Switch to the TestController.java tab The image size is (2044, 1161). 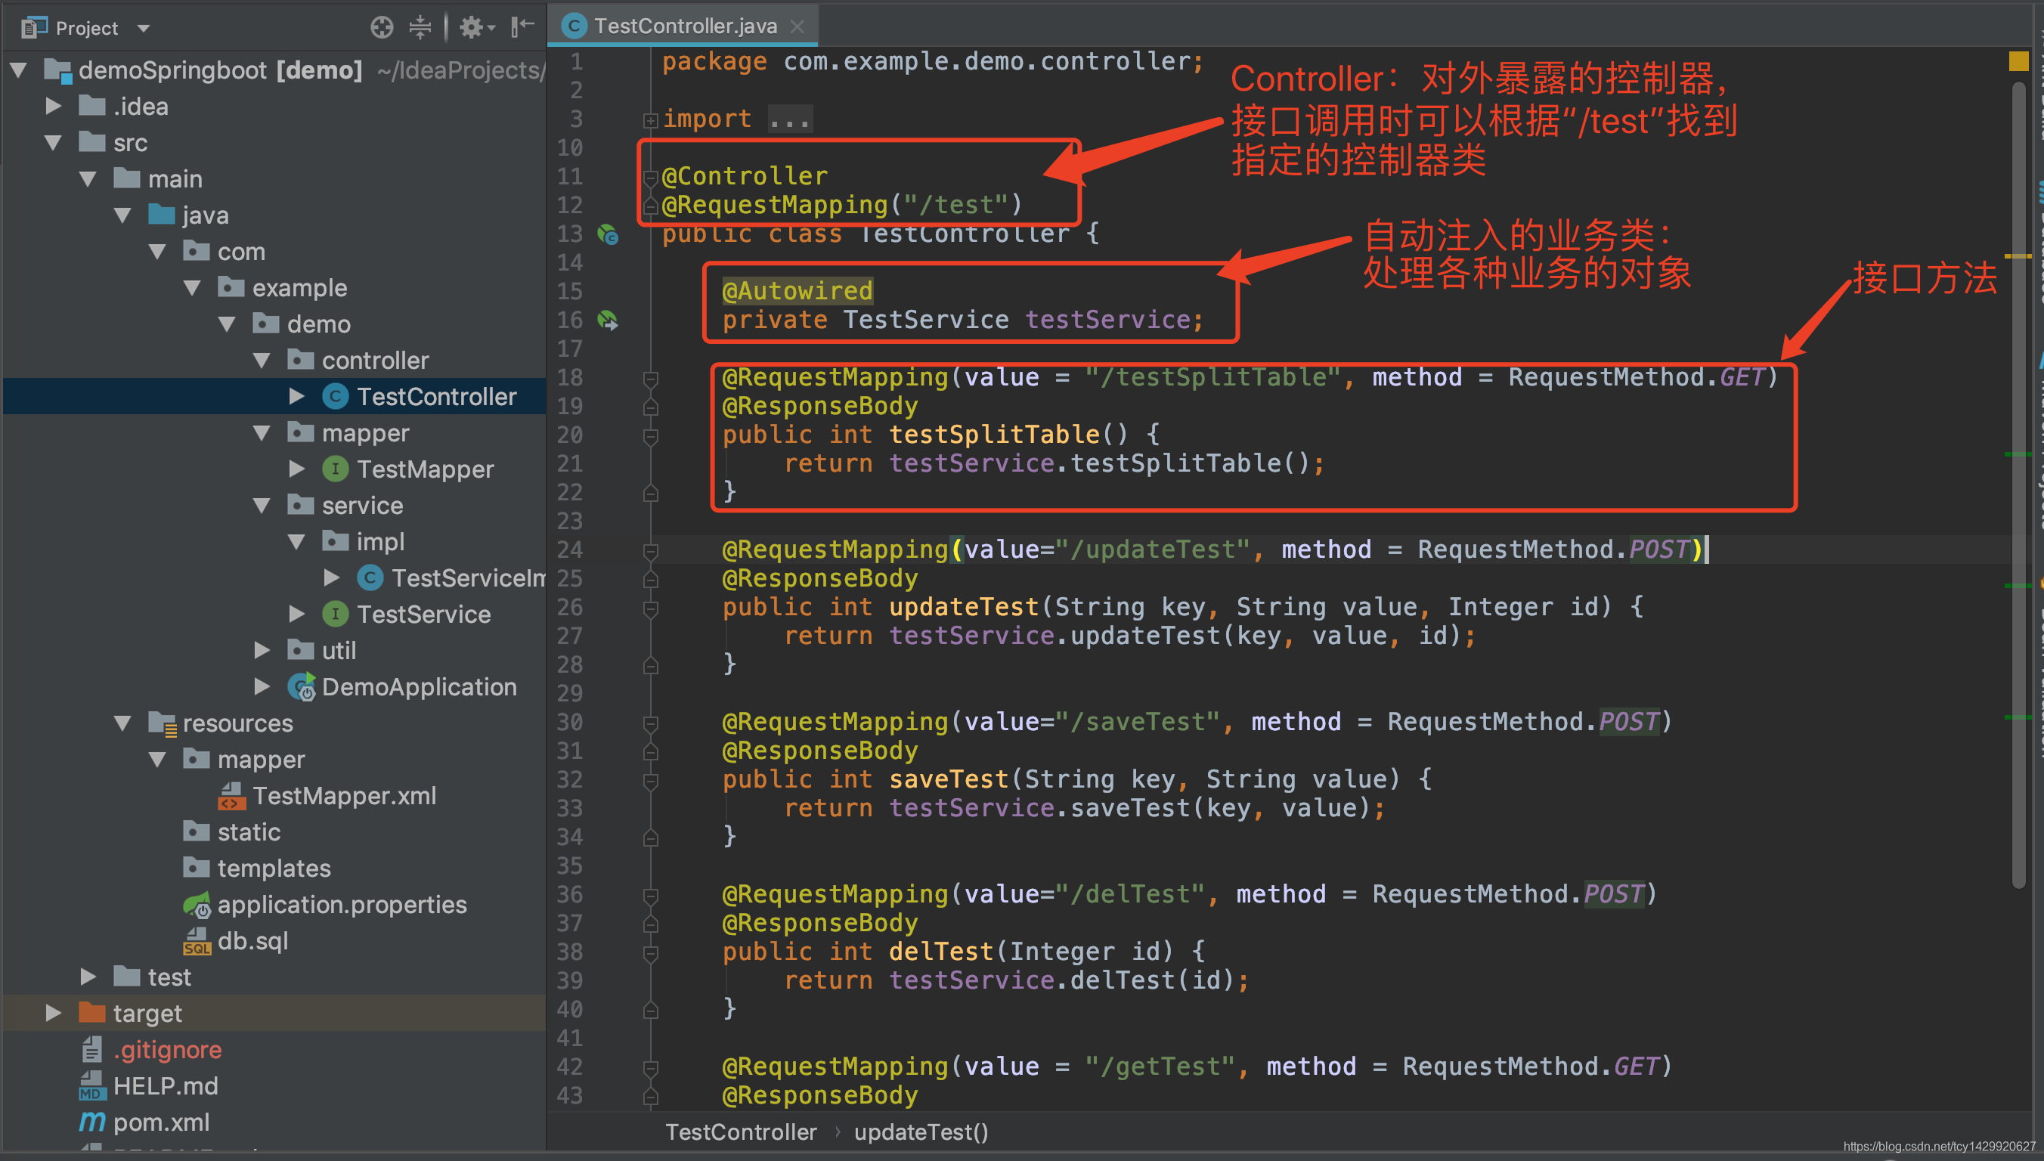point(684,26)
